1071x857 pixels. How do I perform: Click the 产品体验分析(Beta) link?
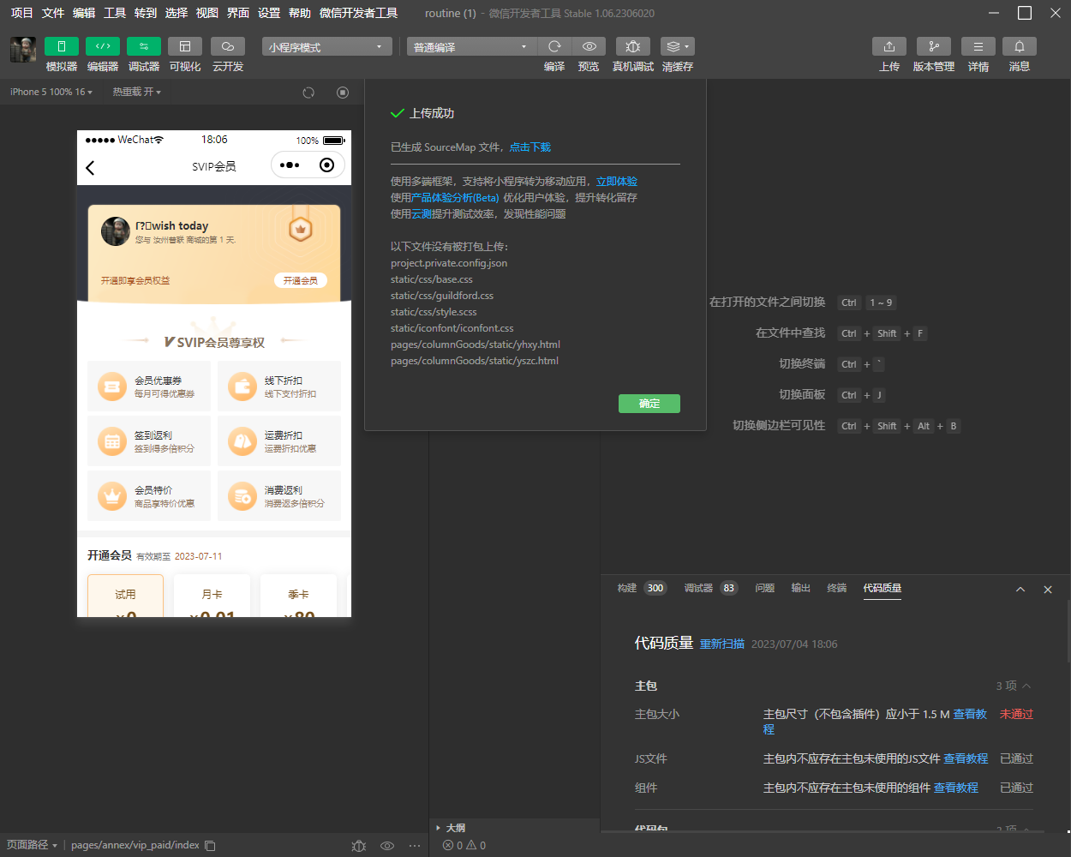(x=455, y=198)
